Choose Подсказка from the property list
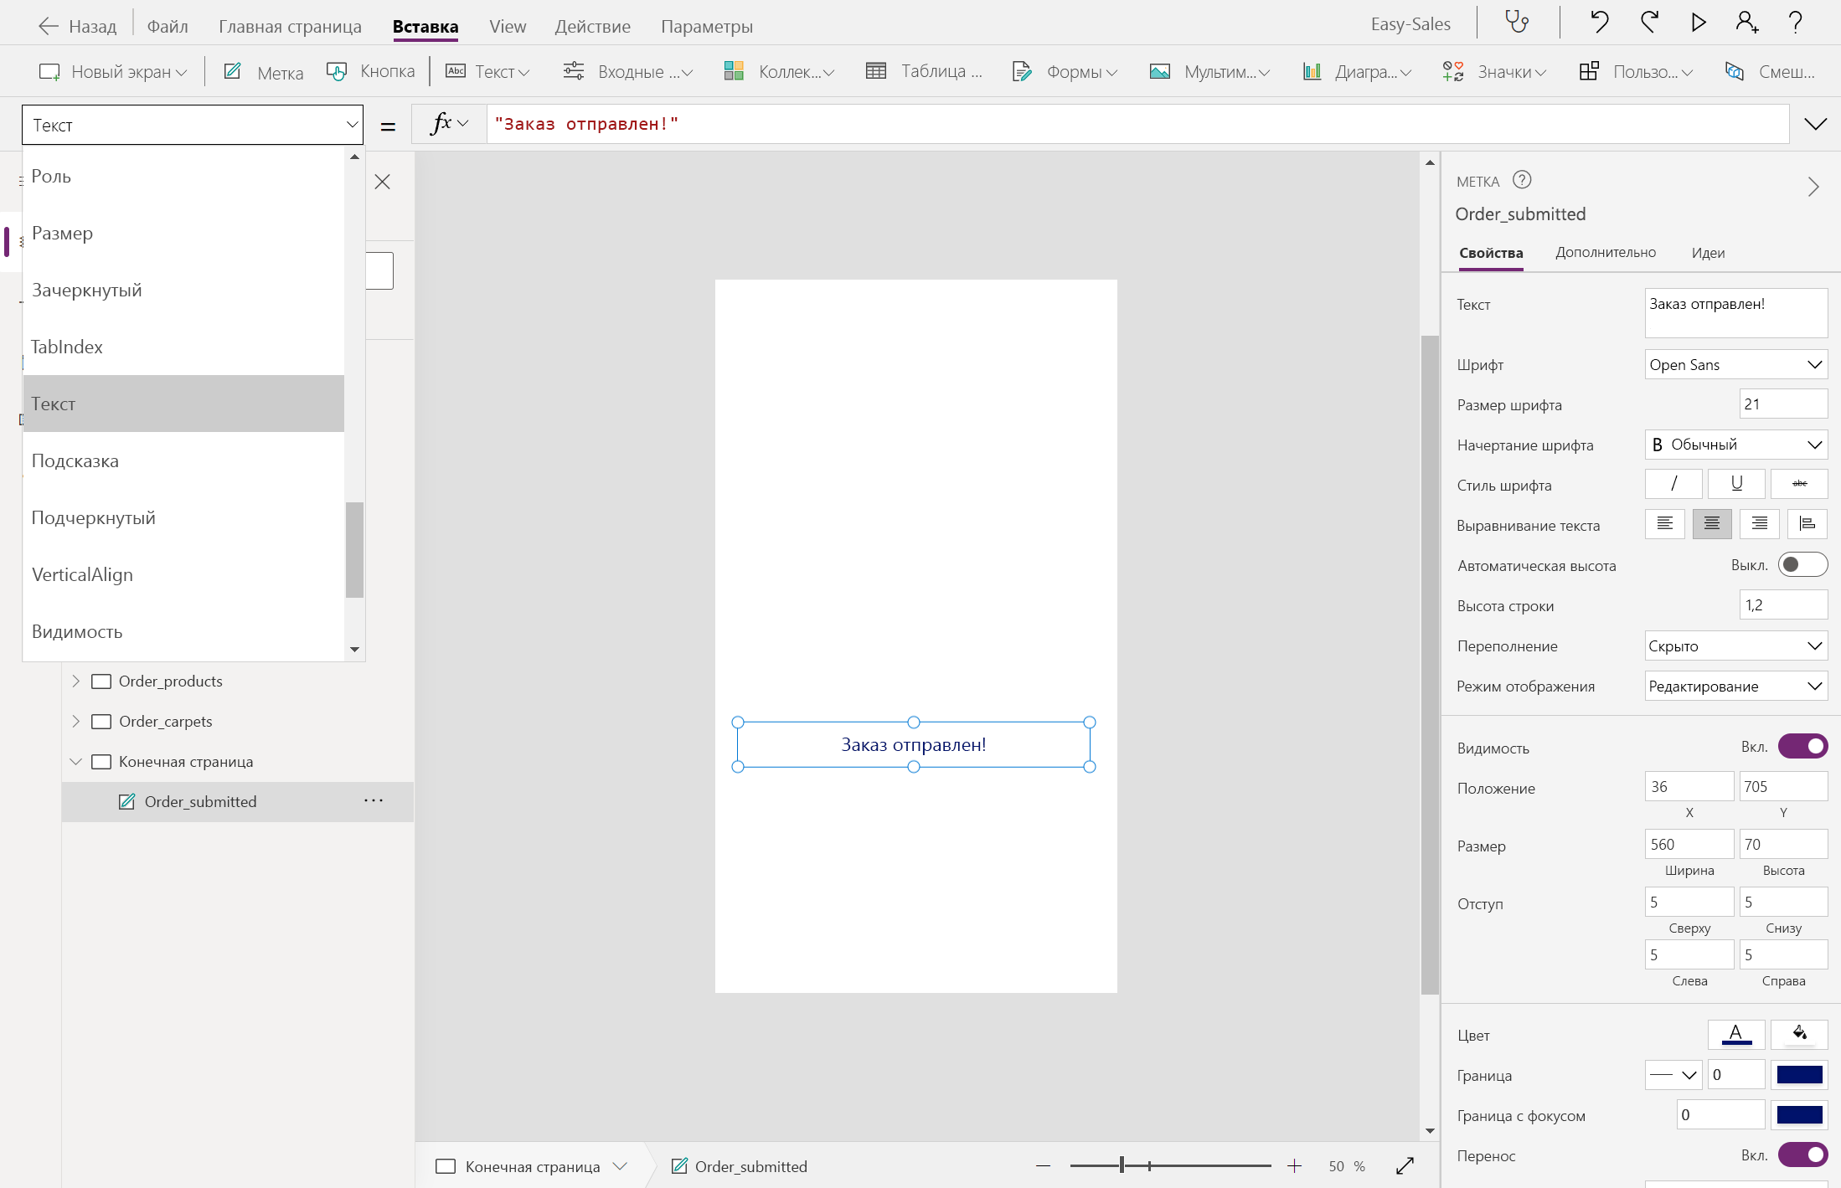 coord(75,460)
